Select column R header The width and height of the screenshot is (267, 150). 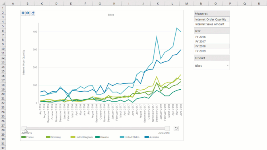259,4
